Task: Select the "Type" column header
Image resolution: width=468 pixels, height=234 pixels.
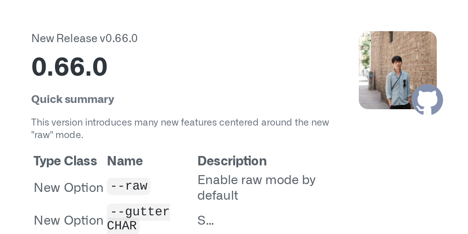Action: tap(47, 161)
